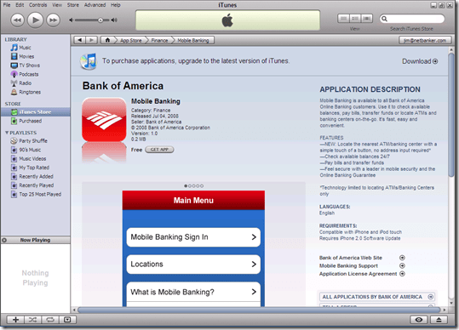The width and height of the screenshot is (459, 330).
Task: Go to Finance breadcrumb
Action: 159,40
